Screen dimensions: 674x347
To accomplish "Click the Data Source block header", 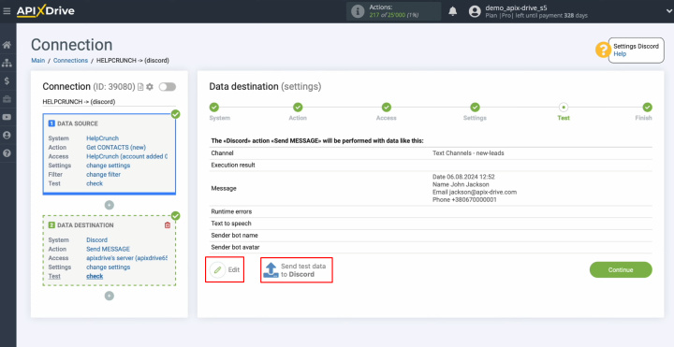I will [78, 123].
